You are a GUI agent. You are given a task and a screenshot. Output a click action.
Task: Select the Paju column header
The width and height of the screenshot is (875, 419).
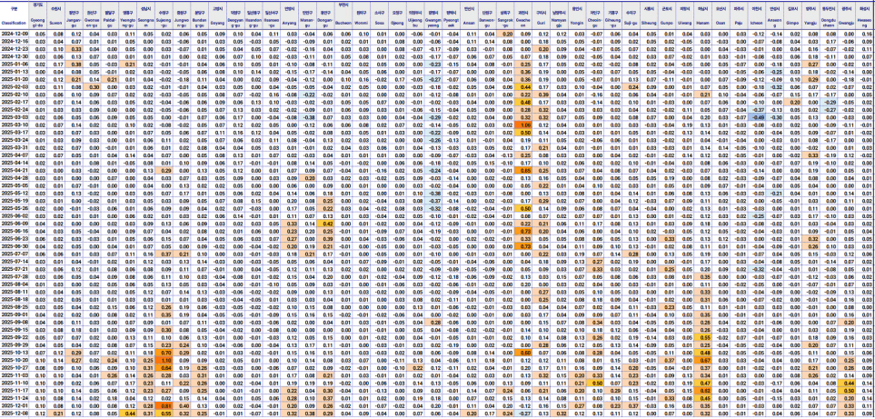pos(741,16)
